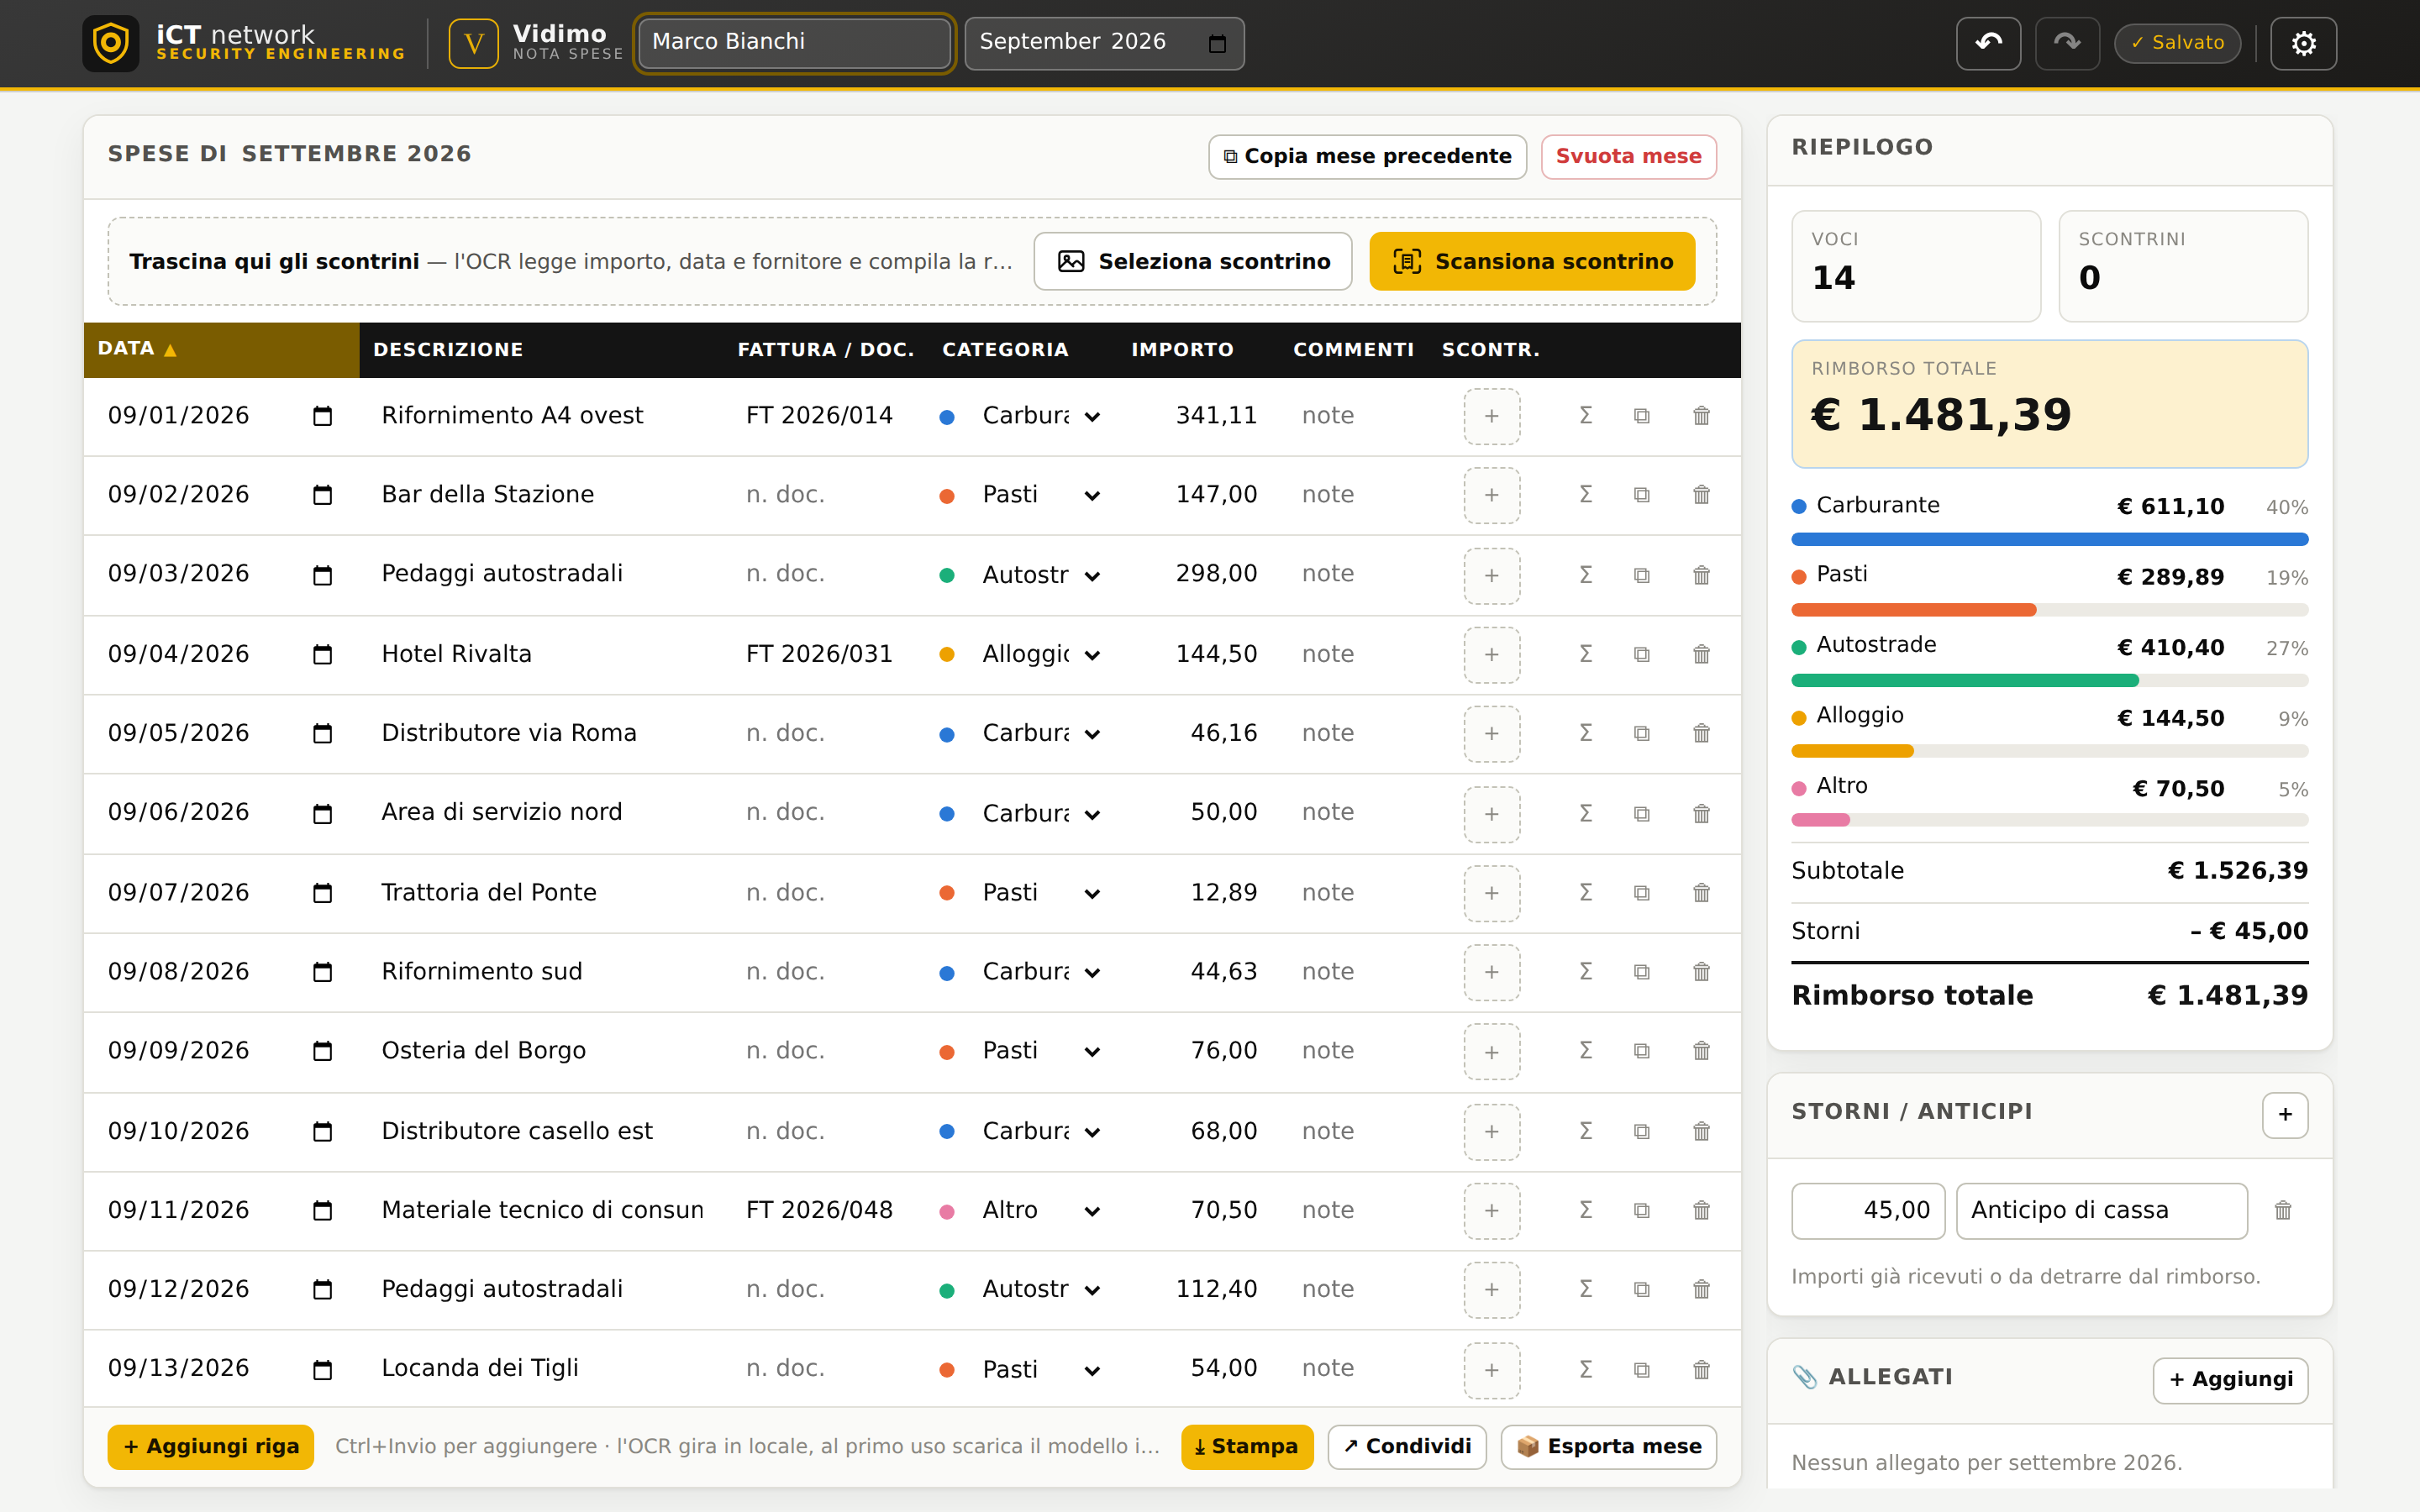The image size is (2420, 1512).
Task: Open the September 2026 month selector
Action: coord(1104,43)
